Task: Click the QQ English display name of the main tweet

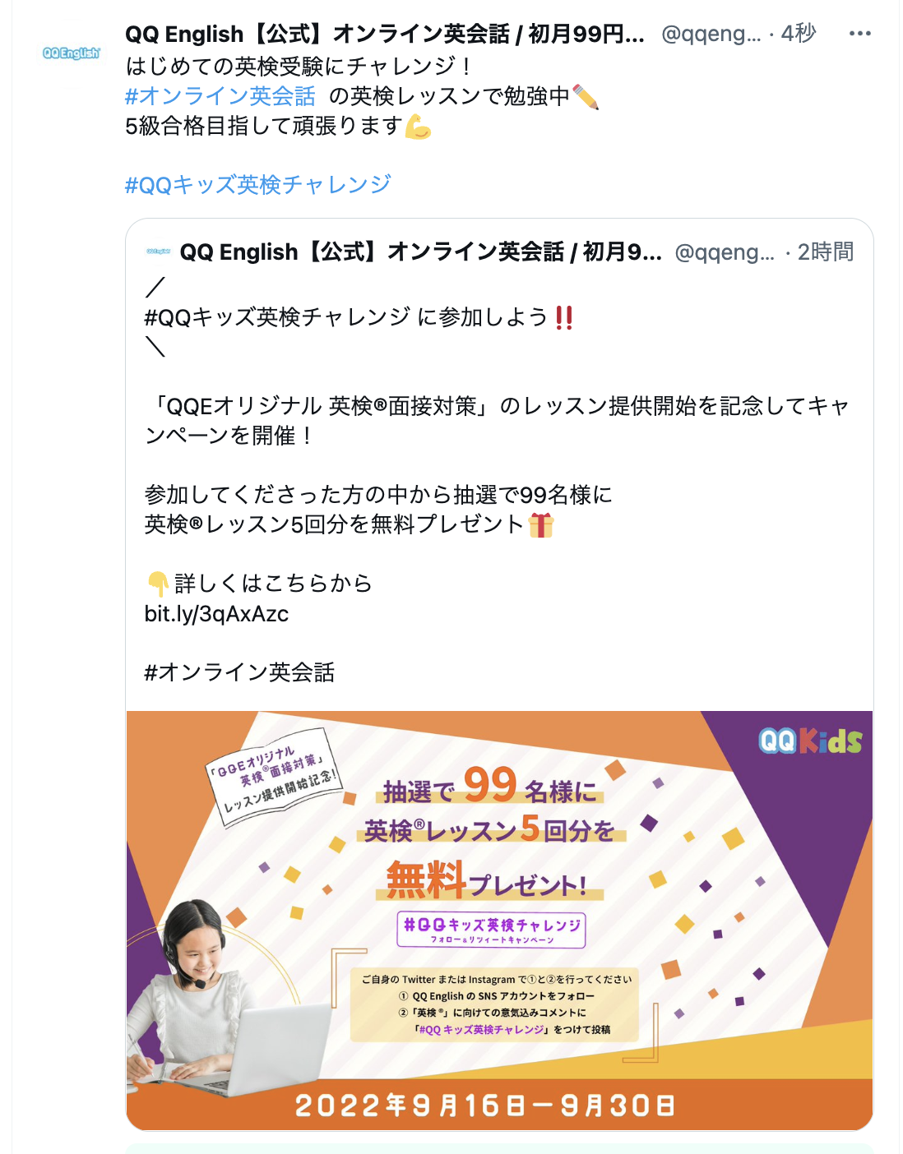Action: pyautogui.click(x=385, y=35)
